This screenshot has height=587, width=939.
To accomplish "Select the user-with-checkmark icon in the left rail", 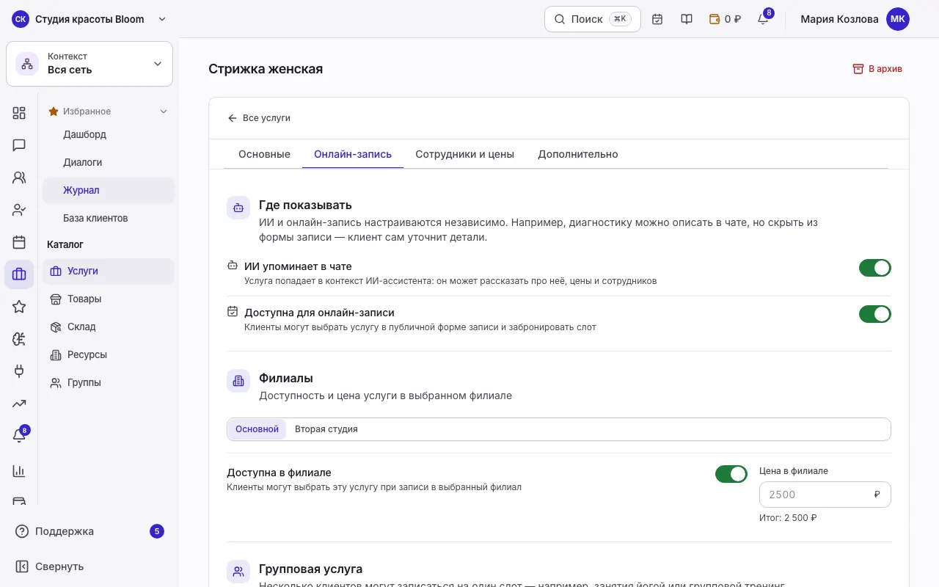I will 19,210.
